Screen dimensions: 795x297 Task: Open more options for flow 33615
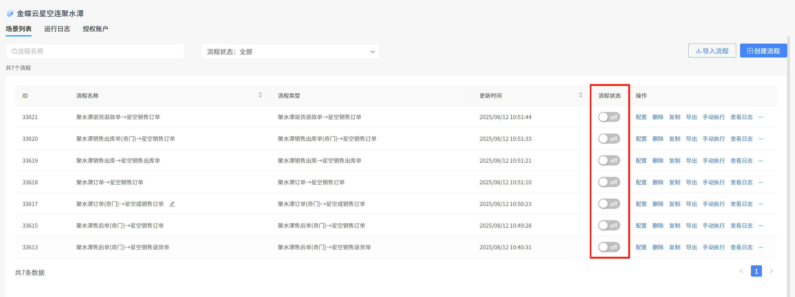(761, 226)
